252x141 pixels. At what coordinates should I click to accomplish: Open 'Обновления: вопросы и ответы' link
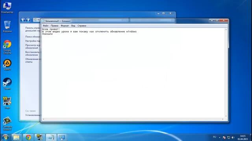coord(33,60)
